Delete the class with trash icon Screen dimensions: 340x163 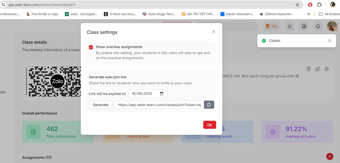[x=308, y=69]
